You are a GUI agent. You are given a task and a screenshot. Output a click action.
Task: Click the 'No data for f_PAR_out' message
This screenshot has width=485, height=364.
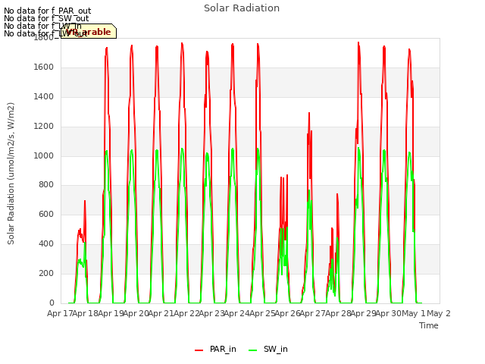click(47, 11)
